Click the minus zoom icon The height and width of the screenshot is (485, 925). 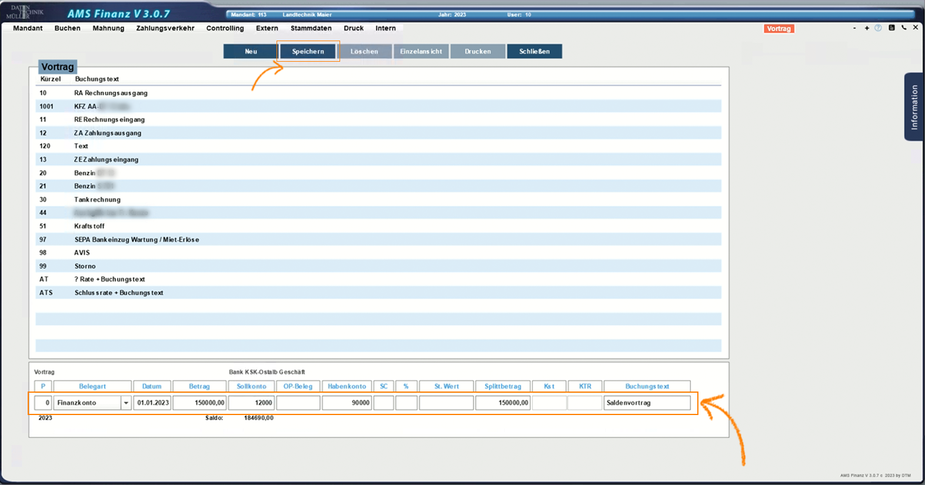[854, 28]
